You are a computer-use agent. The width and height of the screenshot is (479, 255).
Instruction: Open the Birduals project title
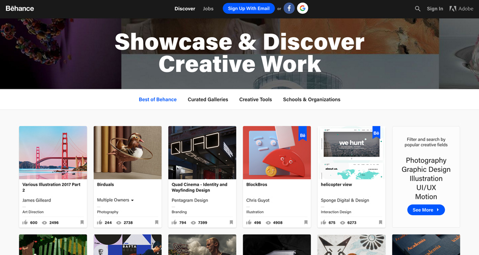pyautogui.click(x=105, y=185)
